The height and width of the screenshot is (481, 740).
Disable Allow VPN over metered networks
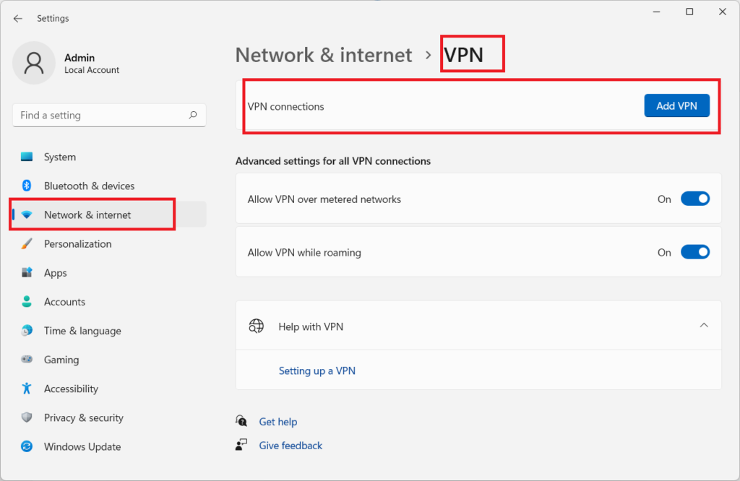pos(694,199)
